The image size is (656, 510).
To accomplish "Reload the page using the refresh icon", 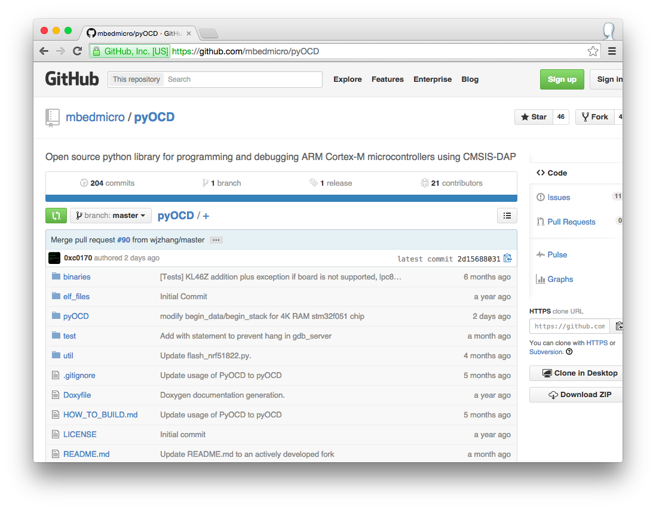I will click(x=77, y=51).
